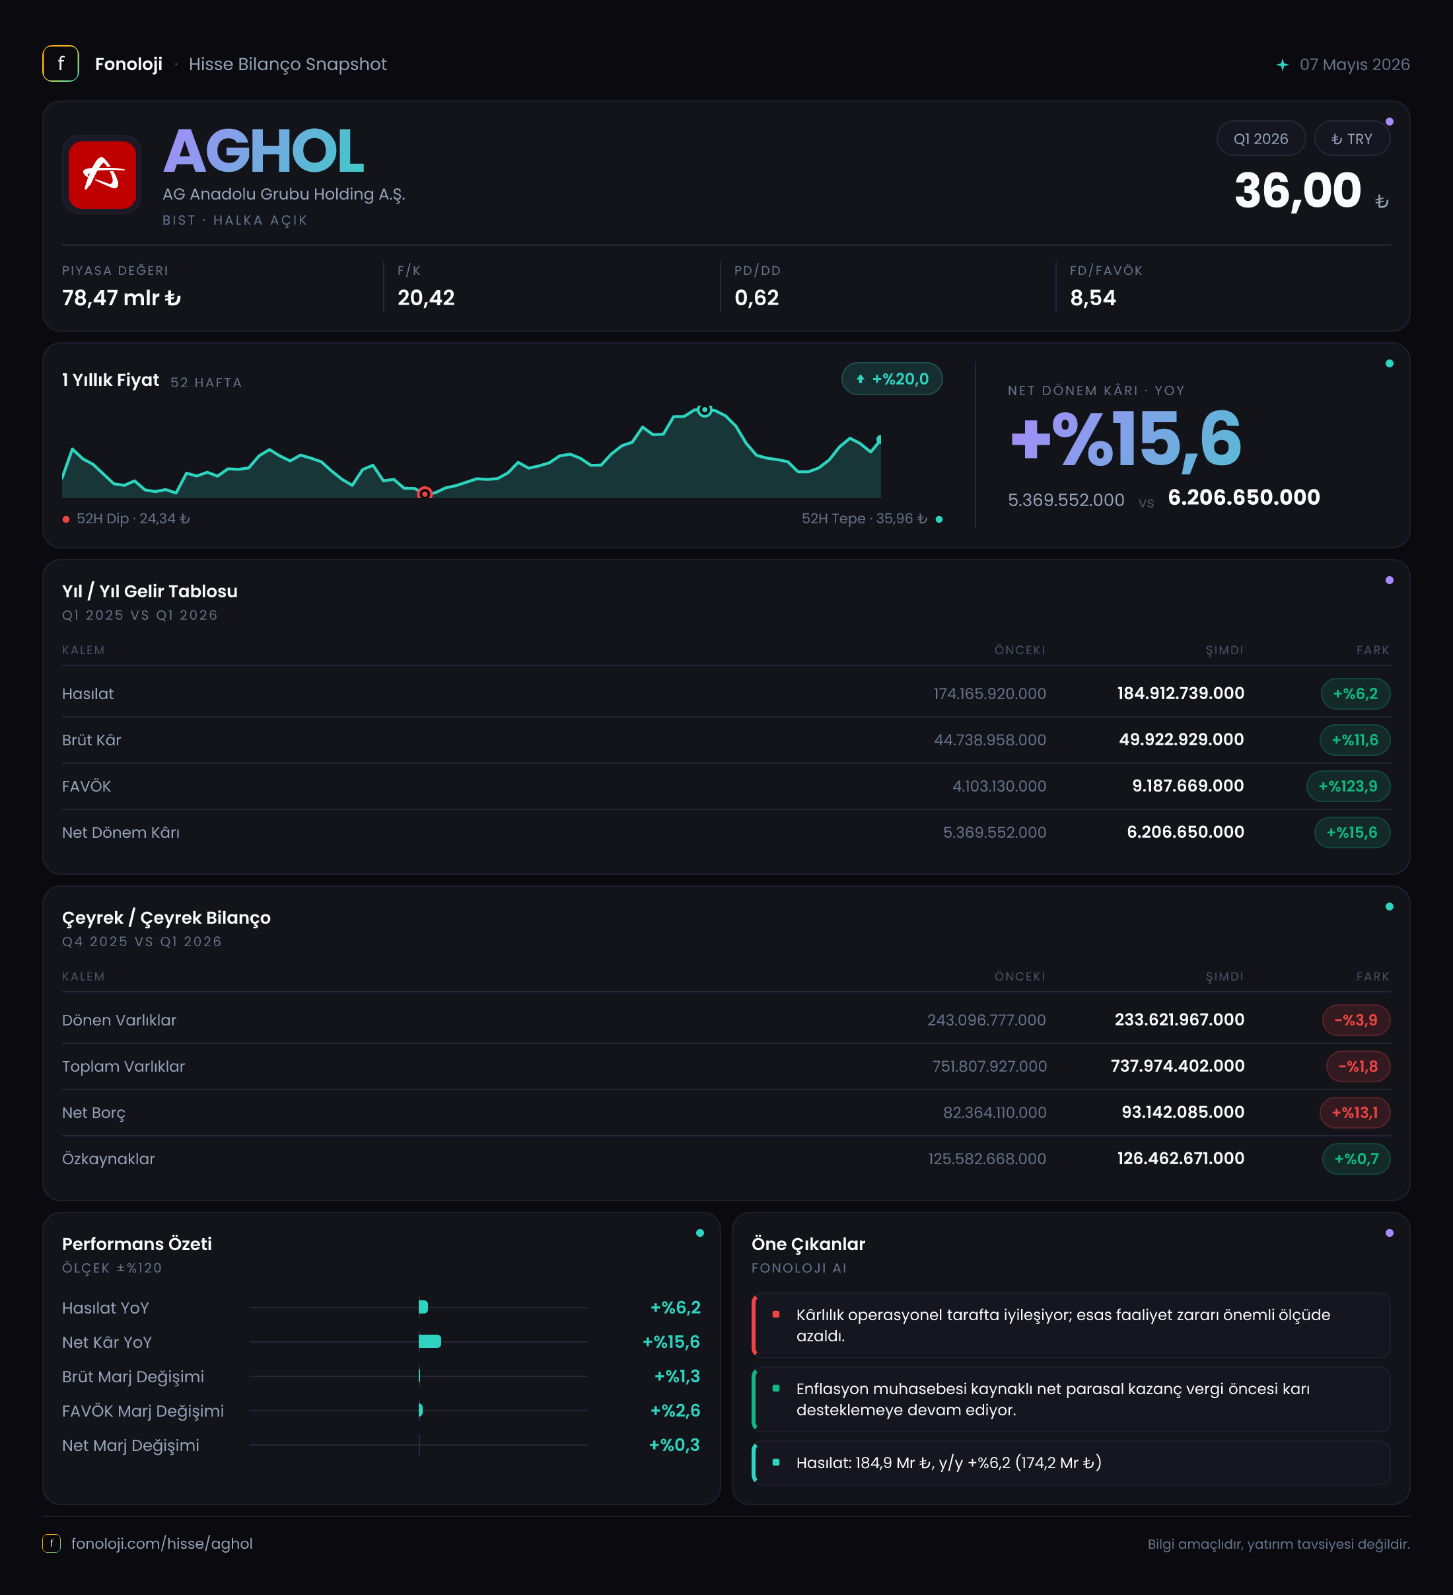Click the Fonoloji "f" logo in the header
Viewport: 1453px width, 1595px height.
pyautogui.click(x=60, y=64)
